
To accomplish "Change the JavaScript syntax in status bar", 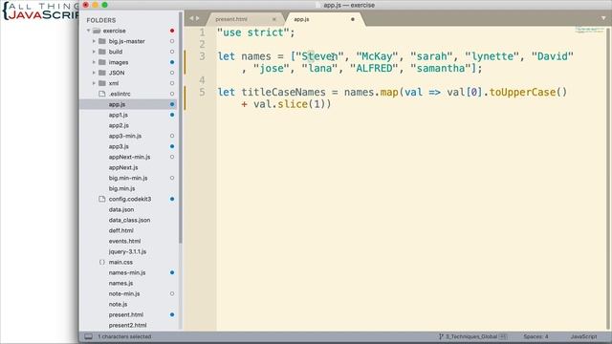I will point(583,336).
